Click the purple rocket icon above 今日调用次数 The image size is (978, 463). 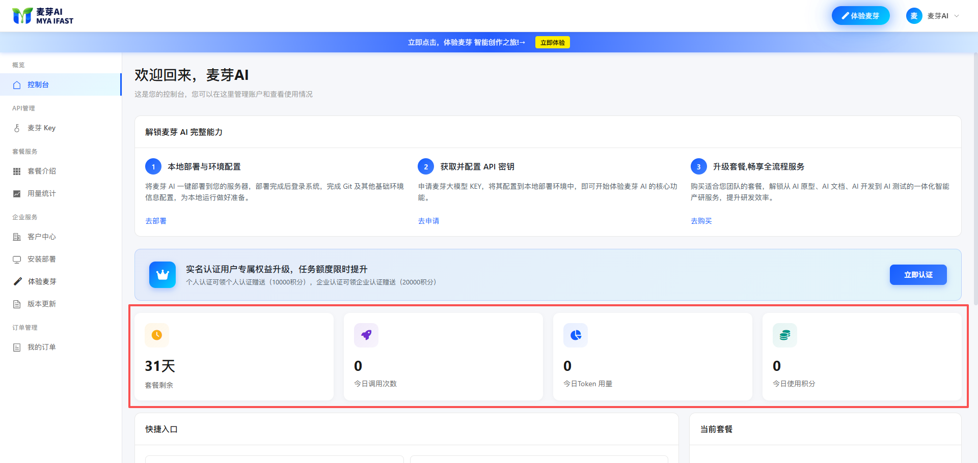(366, 335)
